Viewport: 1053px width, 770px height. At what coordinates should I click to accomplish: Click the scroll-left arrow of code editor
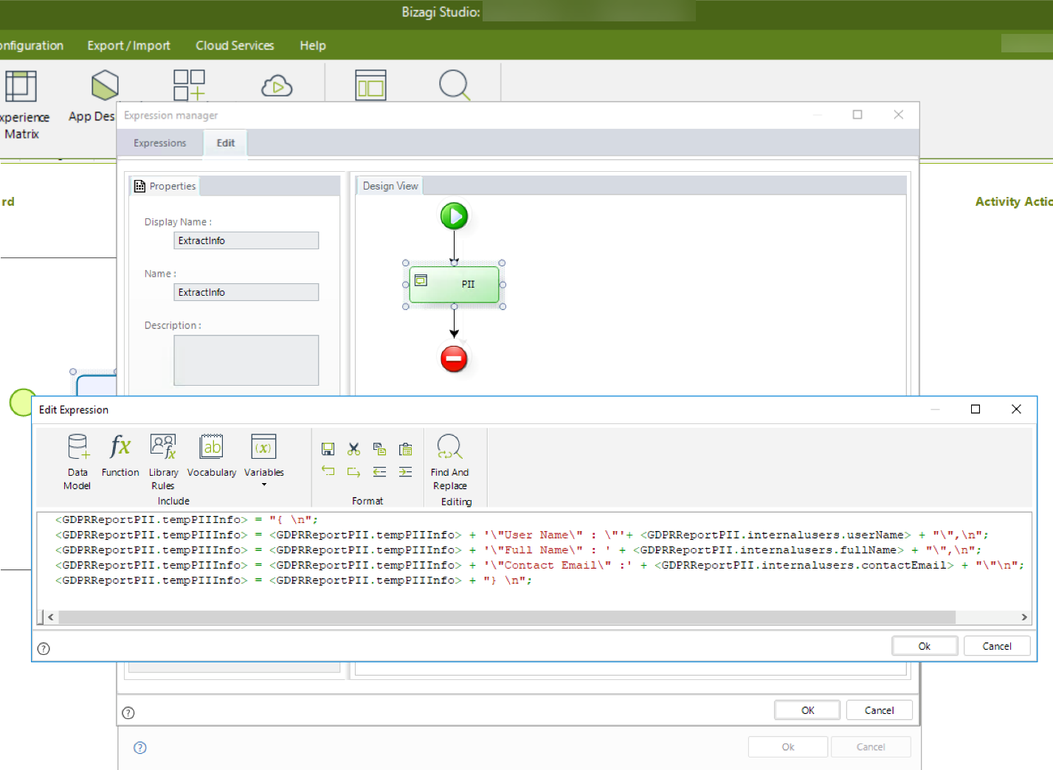pyautogui.click(x=50, y=617)
